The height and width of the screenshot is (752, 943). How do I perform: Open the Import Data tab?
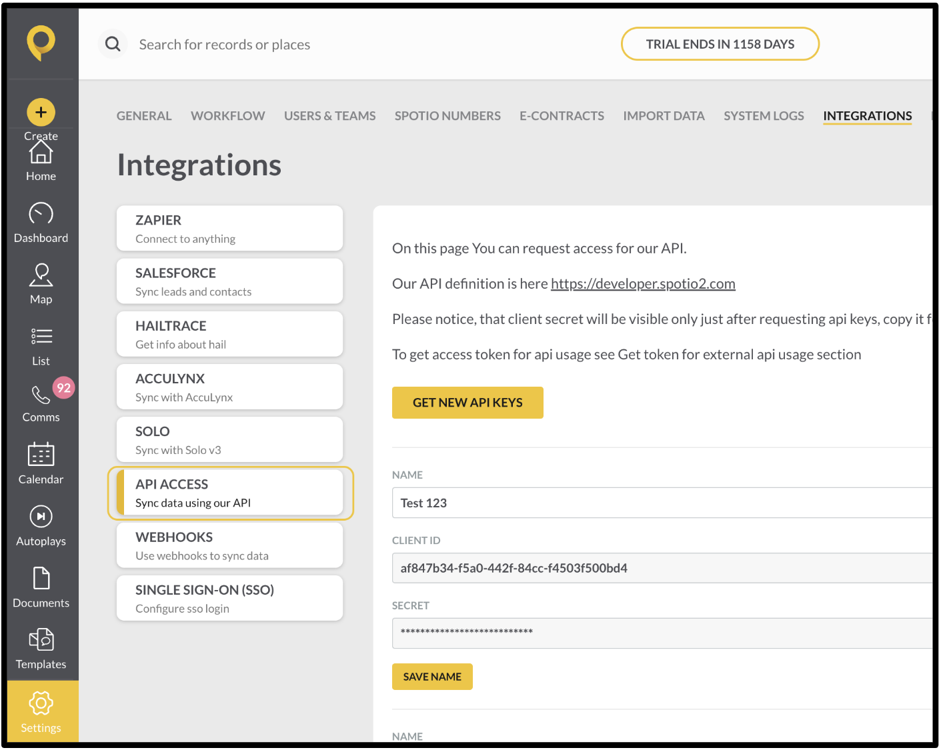pyautogui.click(x=664, y=116)
